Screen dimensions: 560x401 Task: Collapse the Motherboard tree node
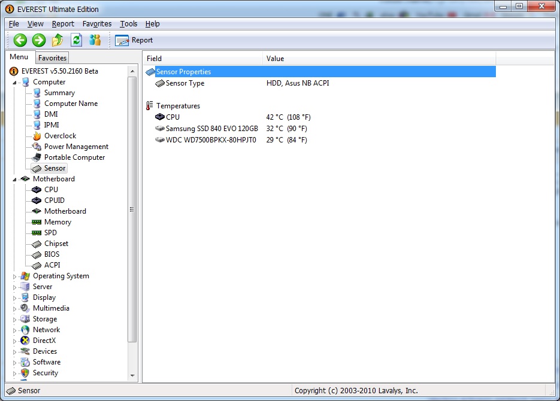coord(14,179)
